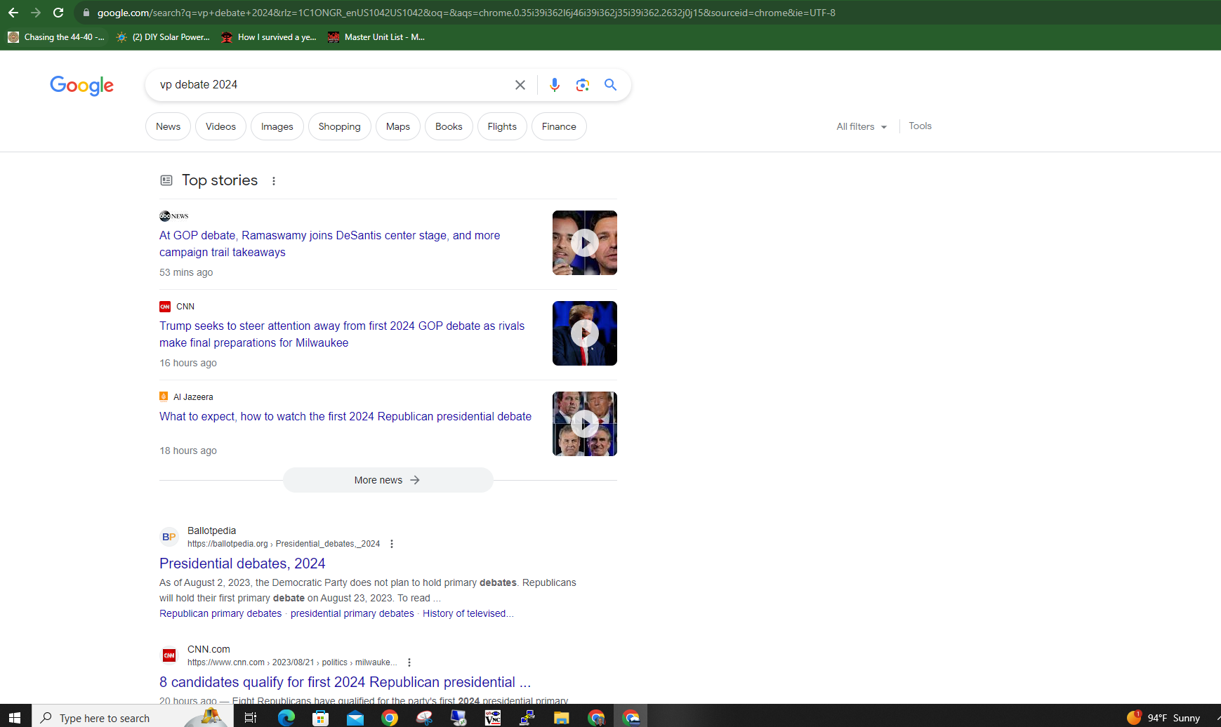Open CNN.com result three-dot menu
This screenshot has height=727, width=1221.
click(x=409, y=662)
